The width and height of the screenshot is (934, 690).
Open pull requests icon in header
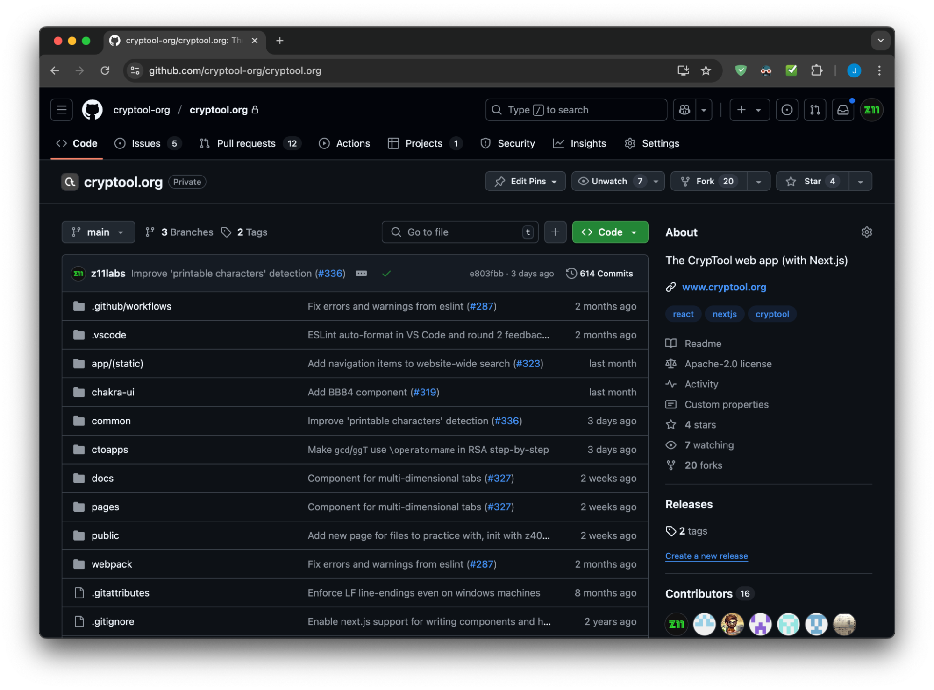(815, 110)
